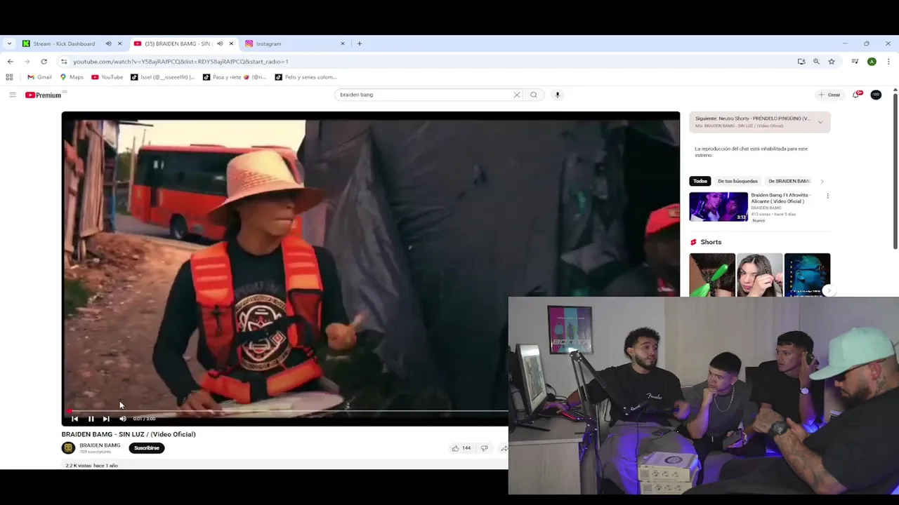Open the first Shorts thumbnail
Image resolution: width=899 pixels, height=505 pixels.
tap(712, 274)
